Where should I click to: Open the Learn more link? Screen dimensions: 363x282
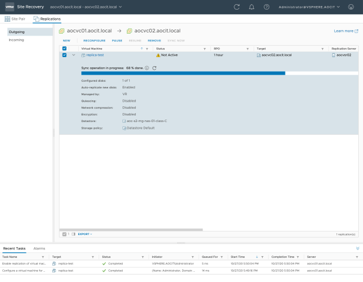coord(346,31)
